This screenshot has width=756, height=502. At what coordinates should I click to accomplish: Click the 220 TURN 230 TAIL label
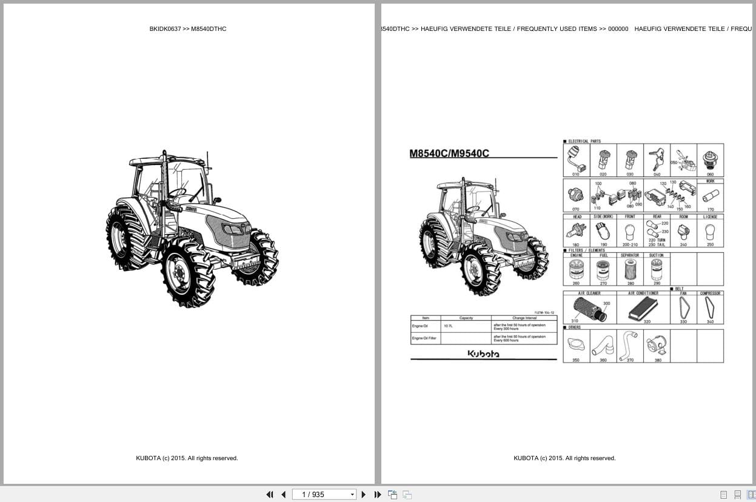pyautogui.click(x=657, y=243)
